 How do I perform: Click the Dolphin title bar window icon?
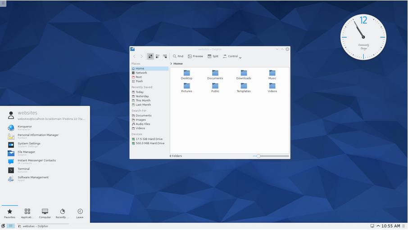coord(132,49)
